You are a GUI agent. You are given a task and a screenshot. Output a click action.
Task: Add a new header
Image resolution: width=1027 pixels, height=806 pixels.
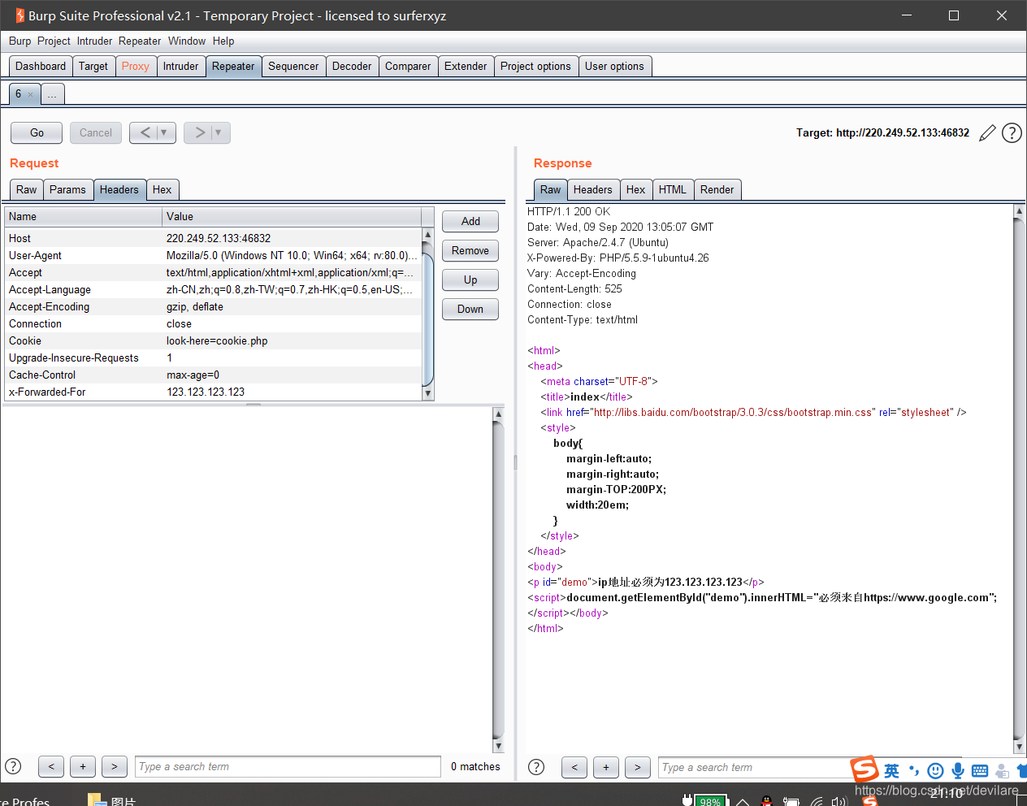[x=470, y=221]
